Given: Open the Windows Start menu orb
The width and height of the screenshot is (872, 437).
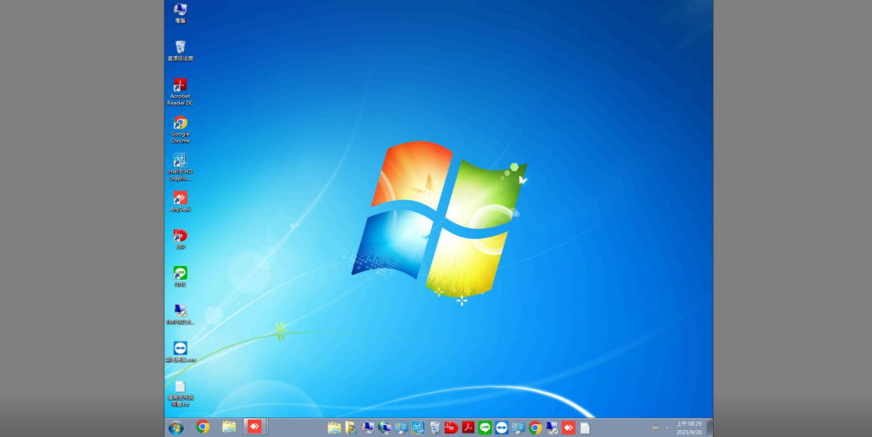Looking at the screenshot, I should click(176, 428).
